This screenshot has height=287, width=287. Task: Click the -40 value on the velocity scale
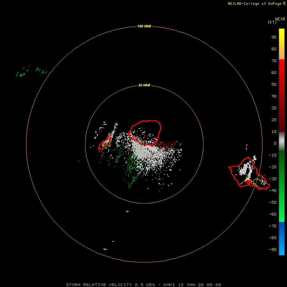click(273, 191)
